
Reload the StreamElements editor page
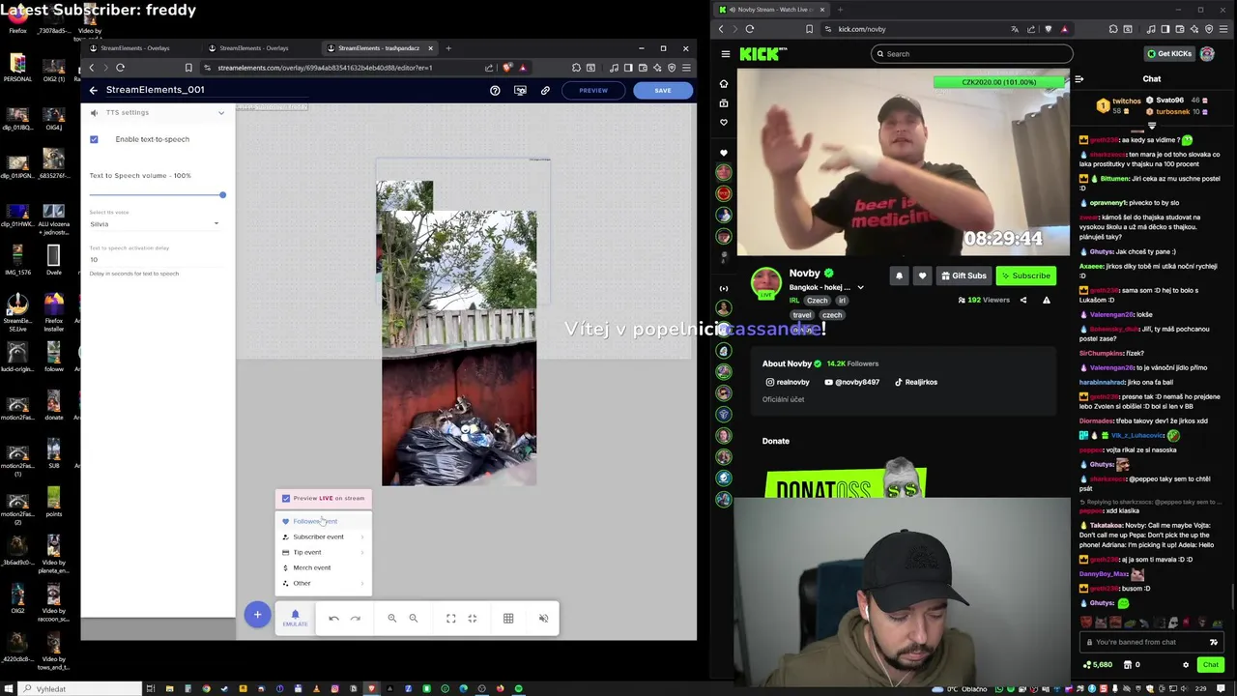click(x=120, y=68)
